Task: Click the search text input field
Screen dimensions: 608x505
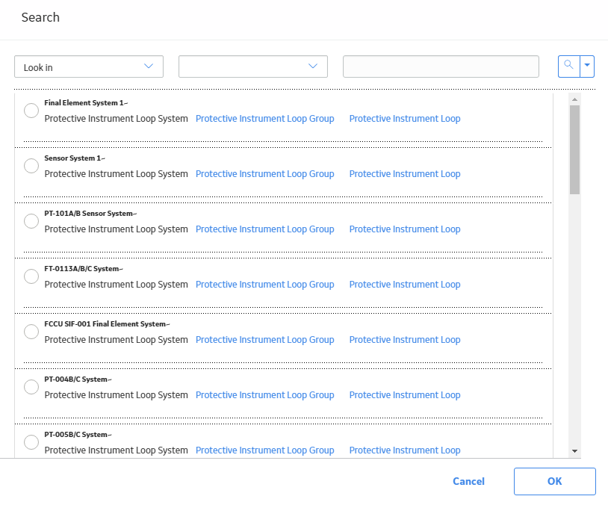Action: click(x=441, y=66)
